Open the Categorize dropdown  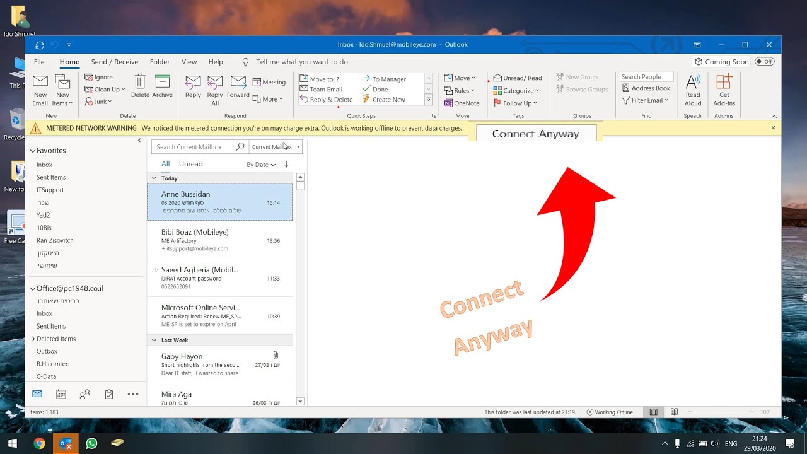coord(516,90)
